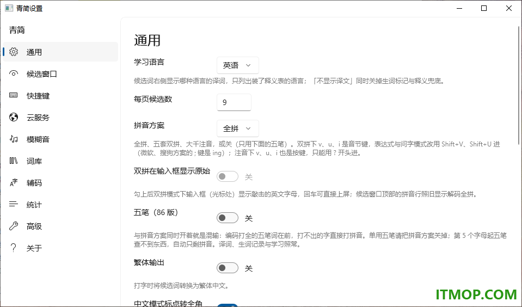Viewport: 522px width, 307px height.
Task: Go to 候选窗口 settings
Action: pos(60,73)
